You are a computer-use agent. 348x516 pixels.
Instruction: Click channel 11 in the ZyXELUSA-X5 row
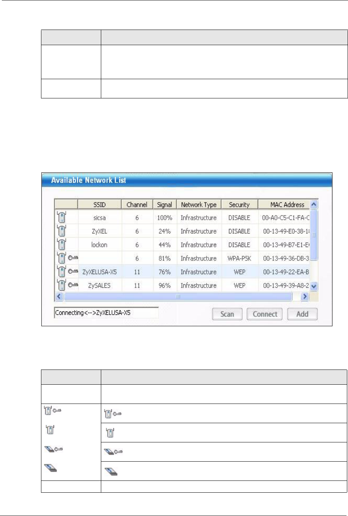point(137,272)
